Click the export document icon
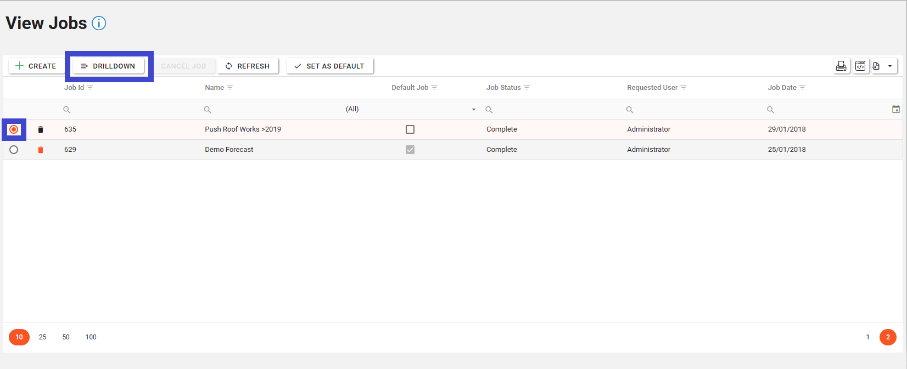907x369 pixels. pos(877,66)
